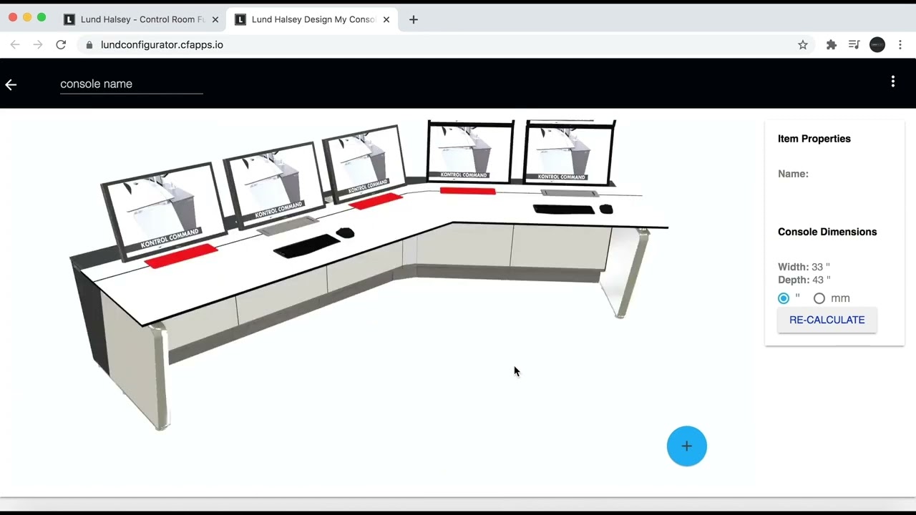The image size is (916, 515).
Task: Click the Depth: 43 " dimension text
Action: coord(804,280)
